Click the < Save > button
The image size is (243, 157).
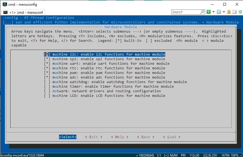click(146, 137)
